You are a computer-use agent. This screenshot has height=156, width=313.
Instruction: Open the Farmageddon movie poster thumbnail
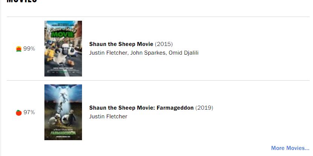[x=63, y=112]
